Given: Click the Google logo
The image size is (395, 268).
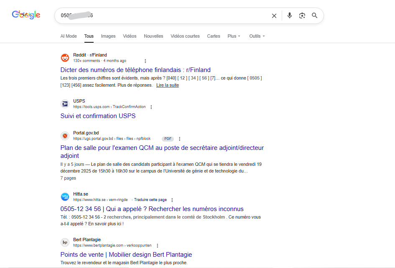Looking at the screenshot, I should point(26,15).
